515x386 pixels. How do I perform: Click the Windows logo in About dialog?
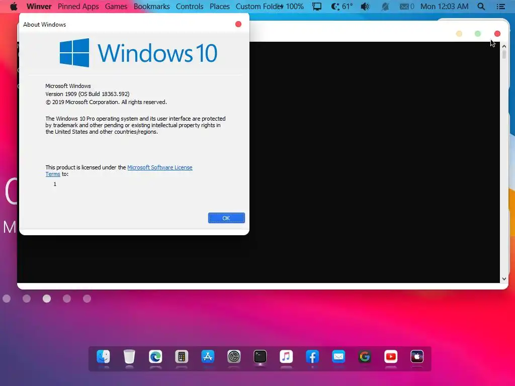[x=74, y=52]
